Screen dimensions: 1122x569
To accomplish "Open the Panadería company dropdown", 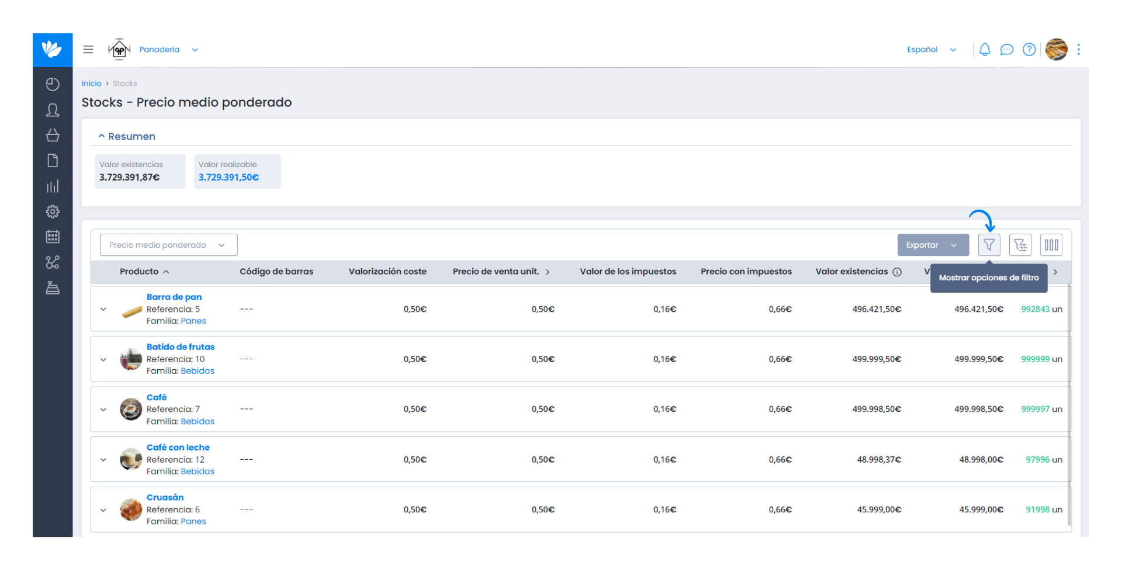I will tap(169, 50).
